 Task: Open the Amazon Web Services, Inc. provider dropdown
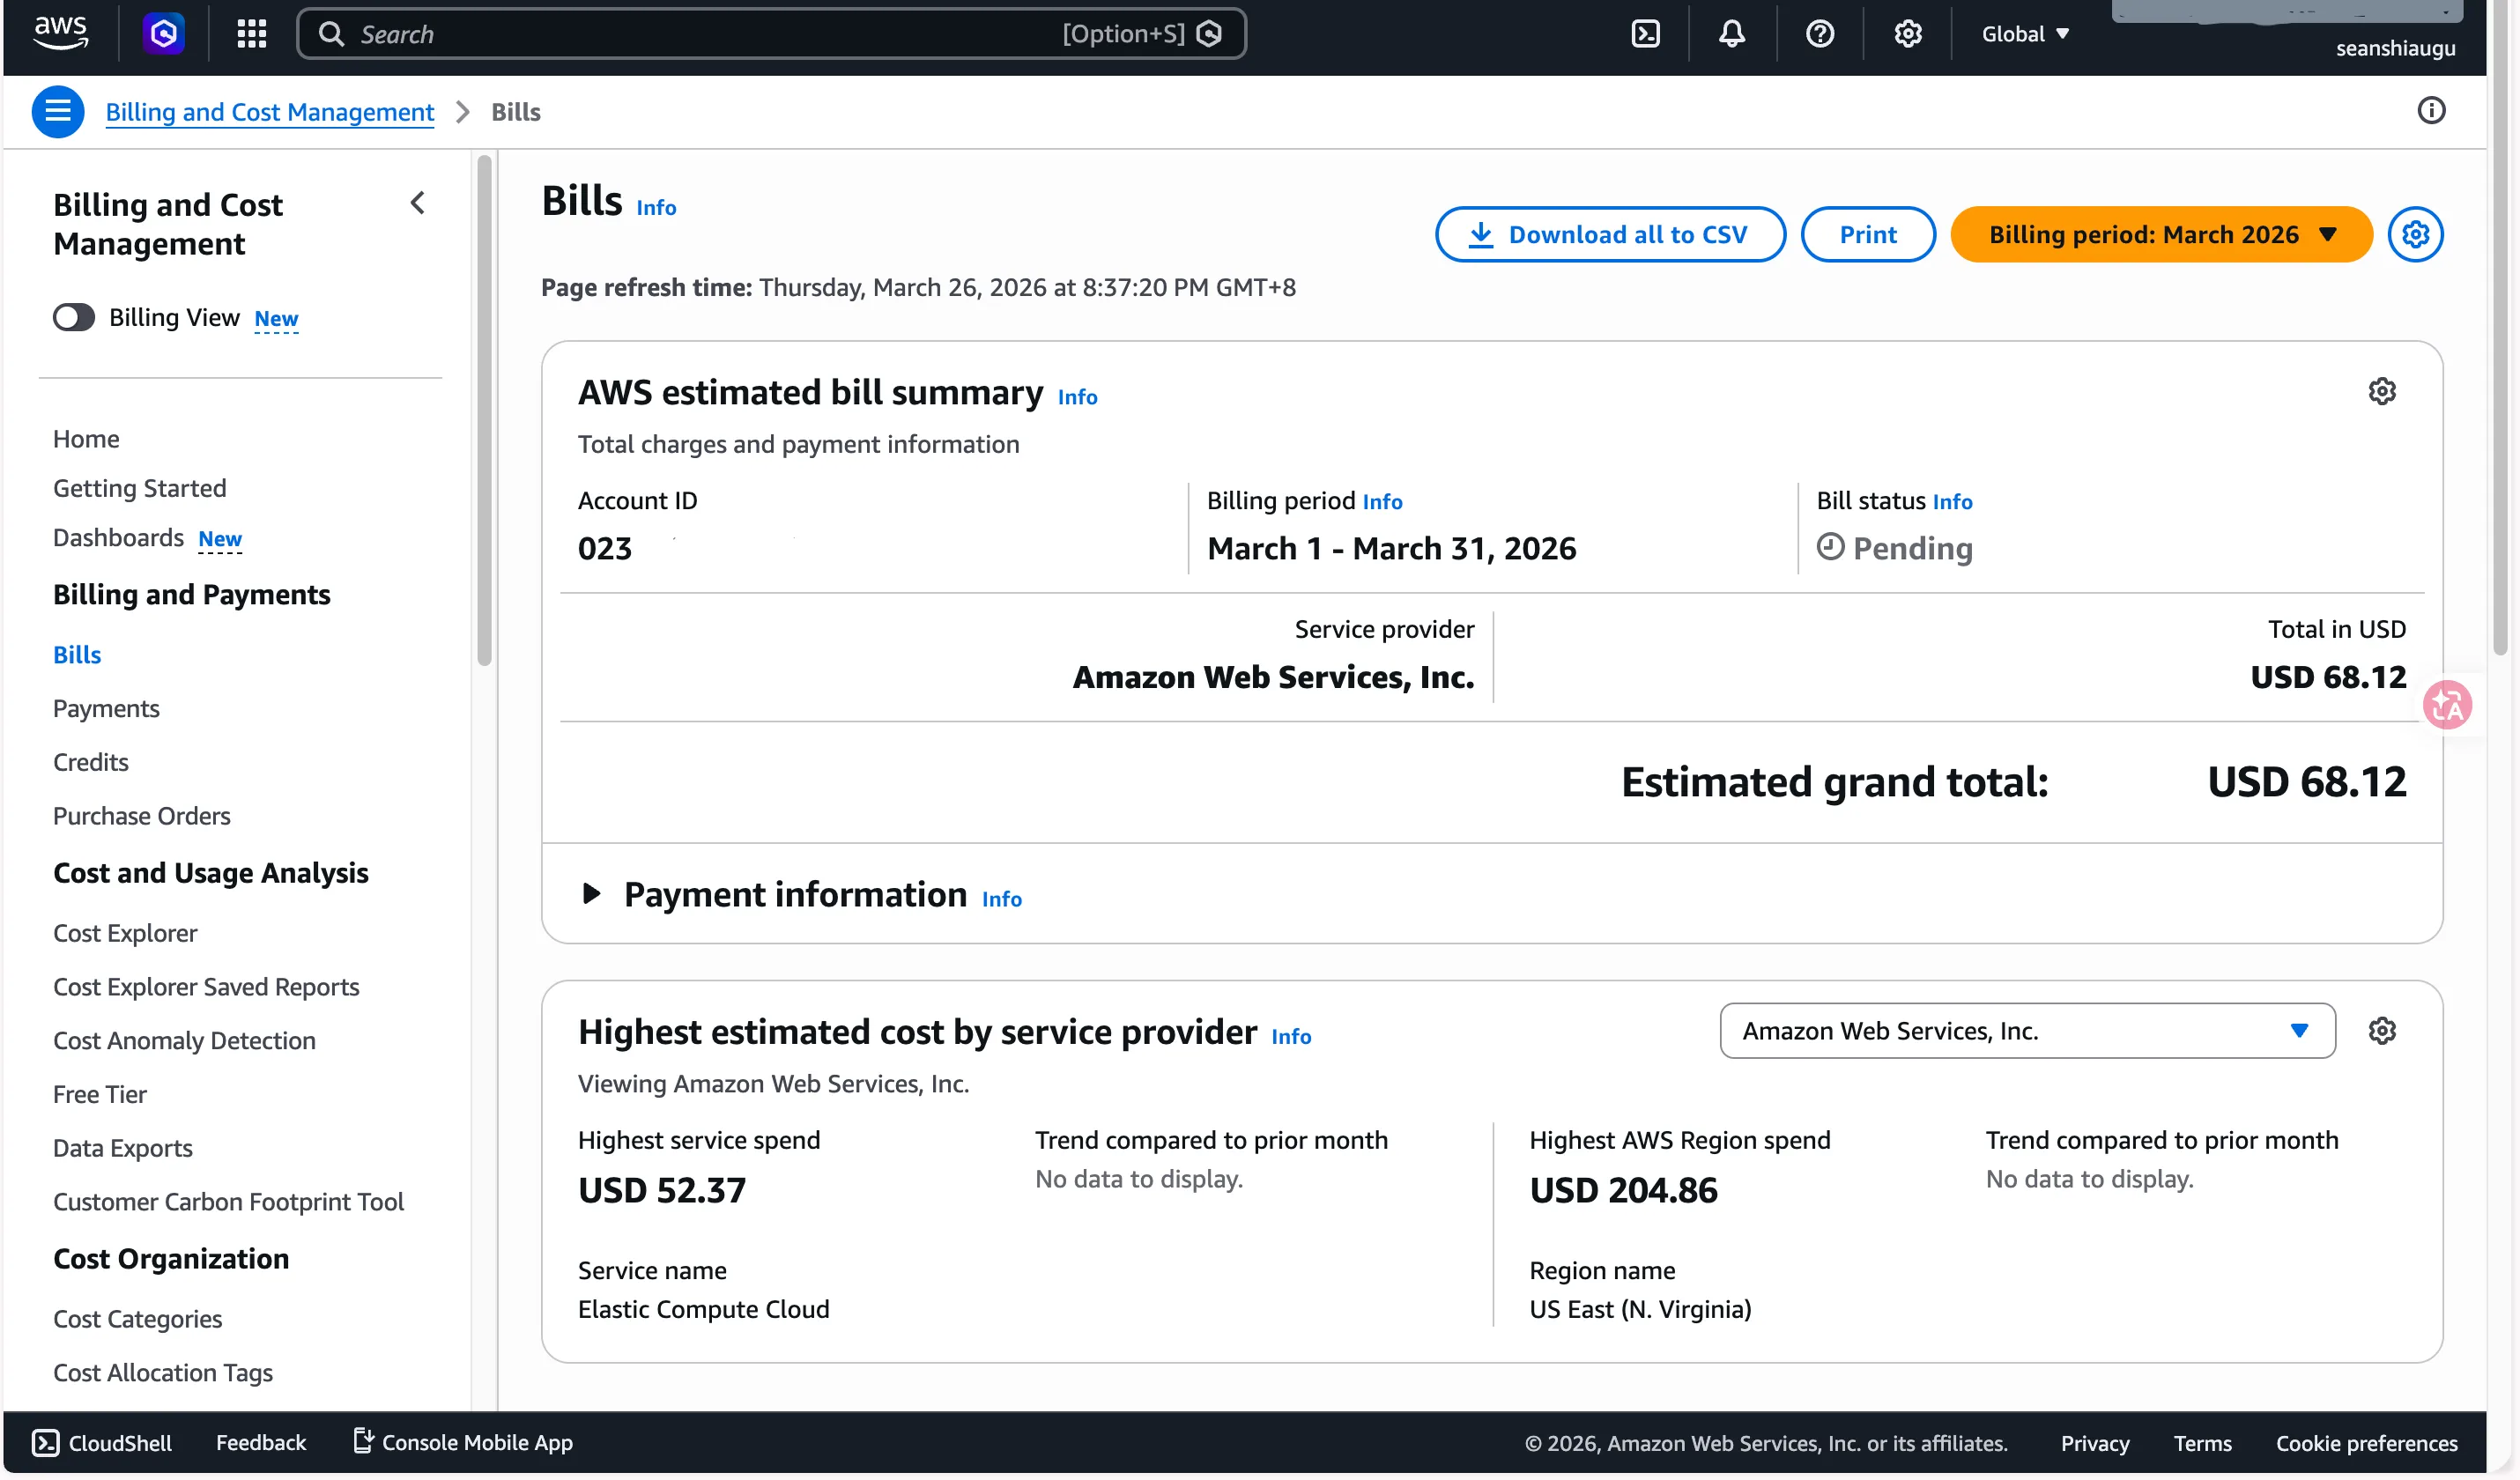[x=2028, y=1031]
